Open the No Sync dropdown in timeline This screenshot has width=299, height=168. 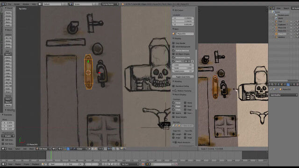tap(130, 164)
